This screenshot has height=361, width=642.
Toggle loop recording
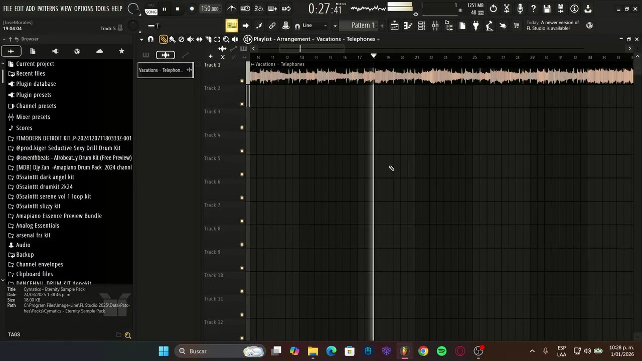pos(286,9)
